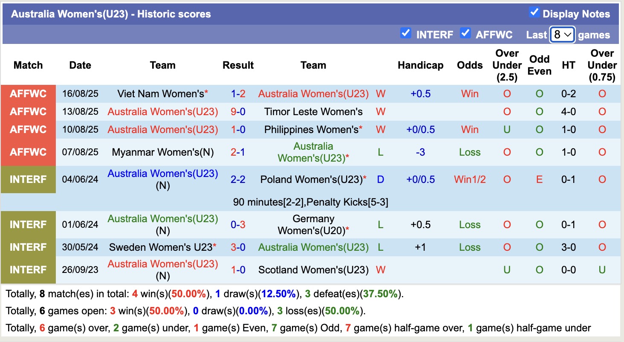Click the AFFWC label for 16/08/25 match
This screenshot has height=342, width=624.
click(x=28, y=94)
